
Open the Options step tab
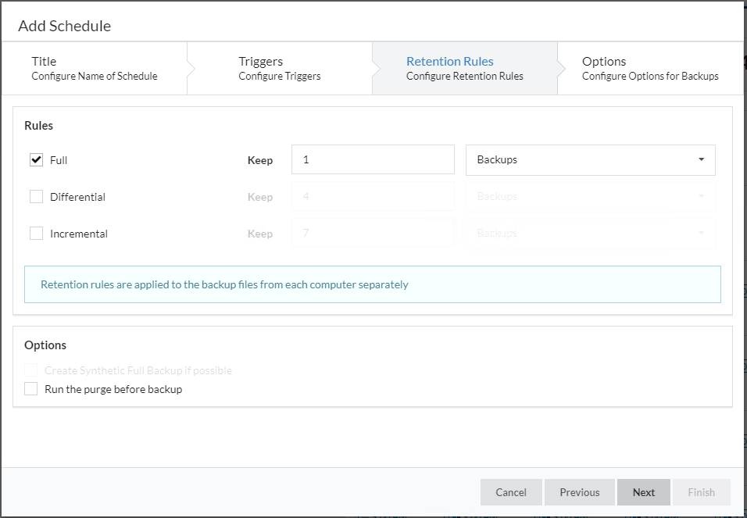[649, 69]
